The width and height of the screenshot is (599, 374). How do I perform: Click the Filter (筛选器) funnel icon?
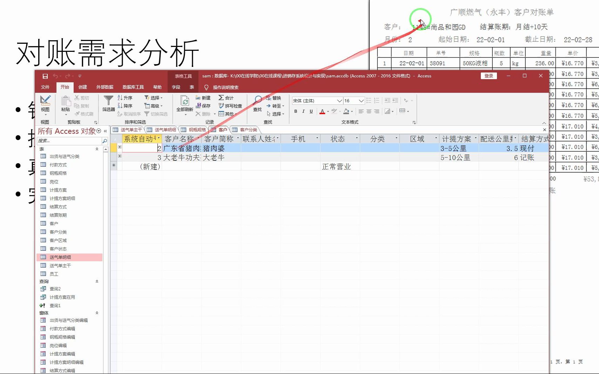coord(108,101)
